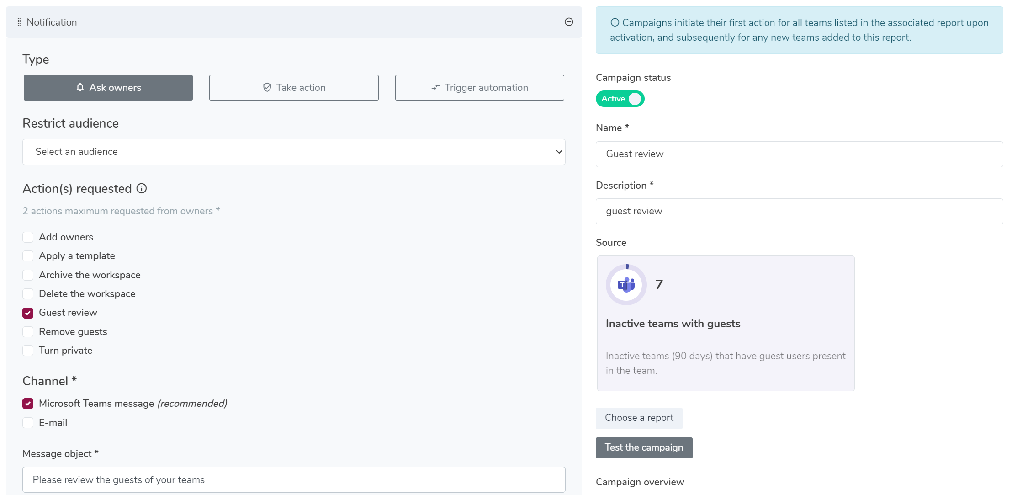Viewport: 1012px width, 495px height.
Task: Check the Apply a template checkbox
Action: pyautogui.click(x=28, y=256)
